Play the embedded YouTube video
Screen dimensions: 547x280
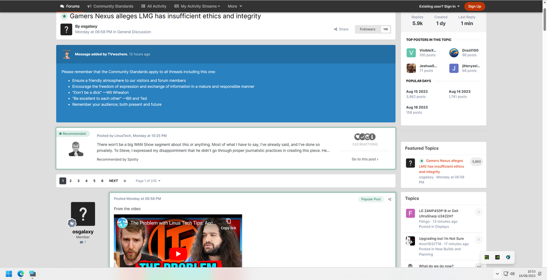[178, 254]
